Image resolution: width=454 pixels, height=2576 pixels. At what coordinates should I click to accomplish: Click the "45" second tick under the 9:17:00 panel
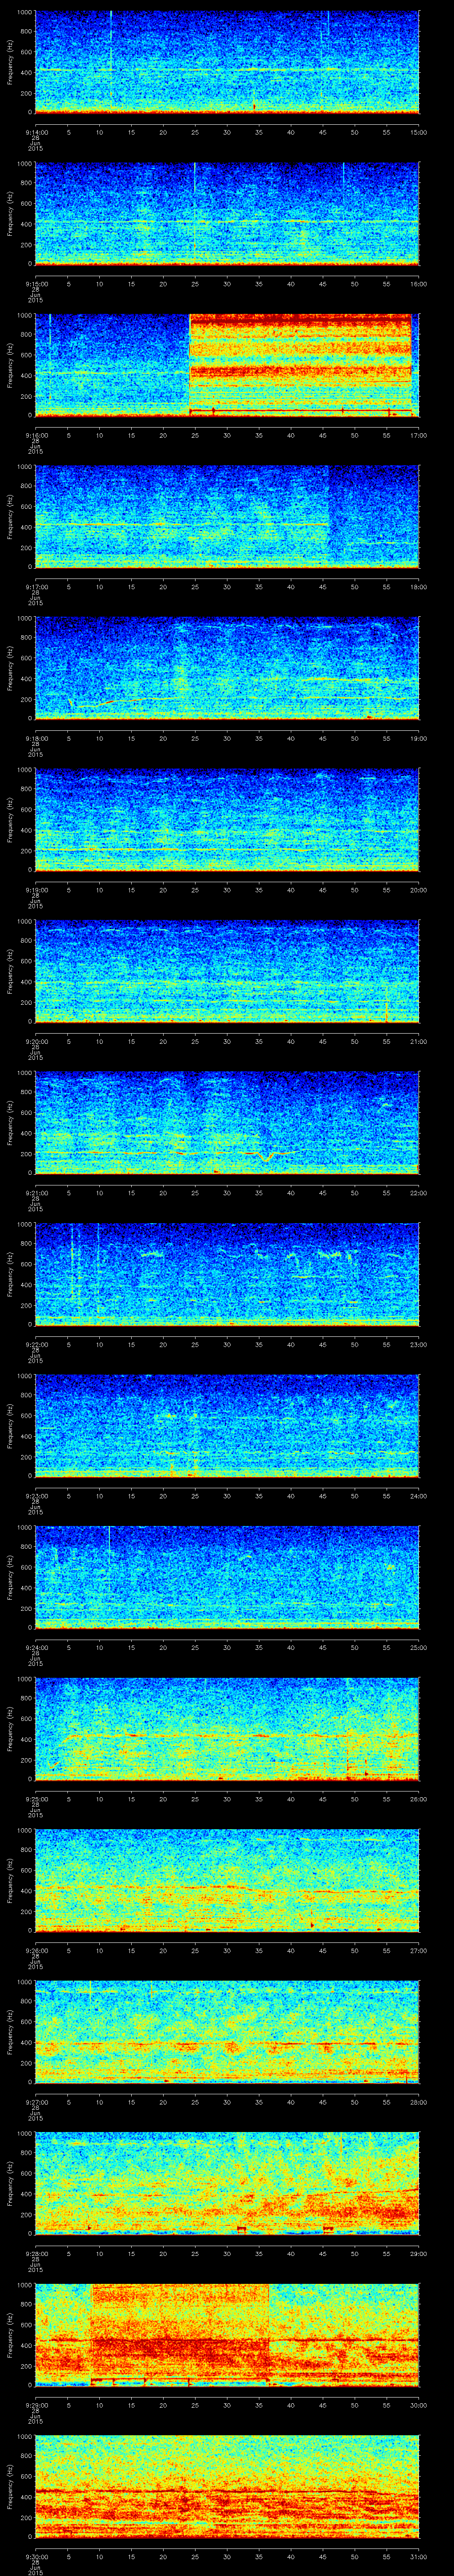[x=323, y=587]
